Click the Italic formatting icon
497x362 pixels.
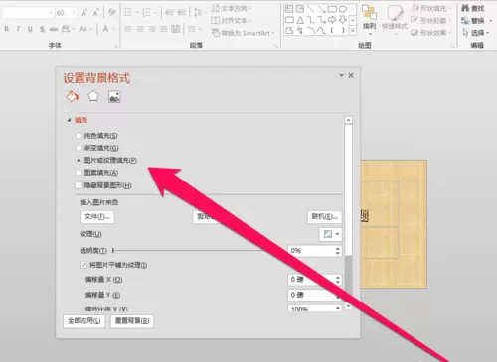click(x=18, y=29)
